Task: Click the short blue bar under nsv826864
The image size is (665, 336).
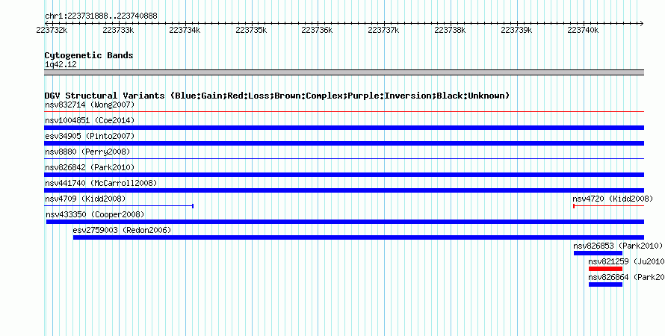Action: [606, 284]
